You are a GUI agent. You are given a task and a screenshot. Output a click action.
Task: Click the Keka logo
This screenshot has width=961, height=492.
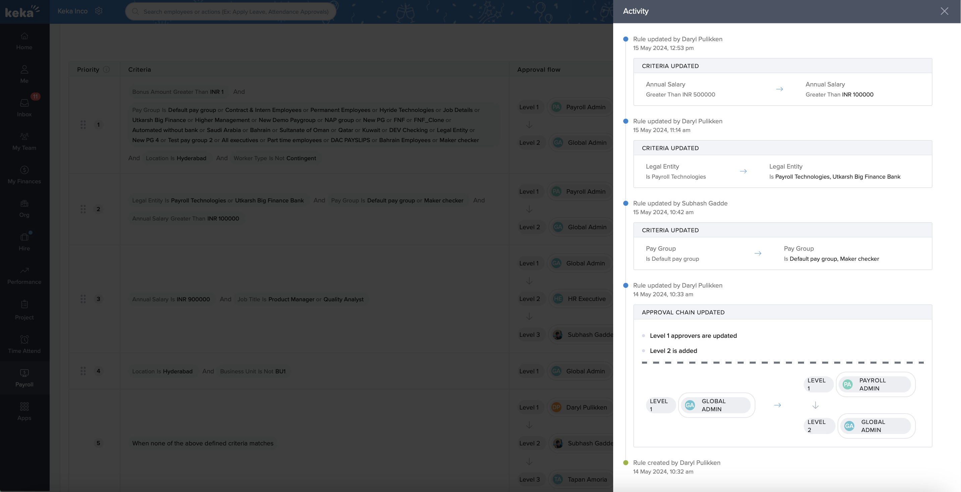(22, 11)
